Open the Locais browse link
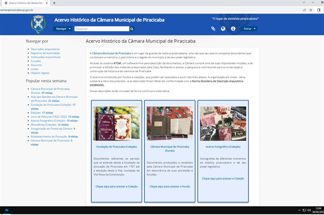The width and height of the screenshot is (324, 215). (x=34, y=69)
